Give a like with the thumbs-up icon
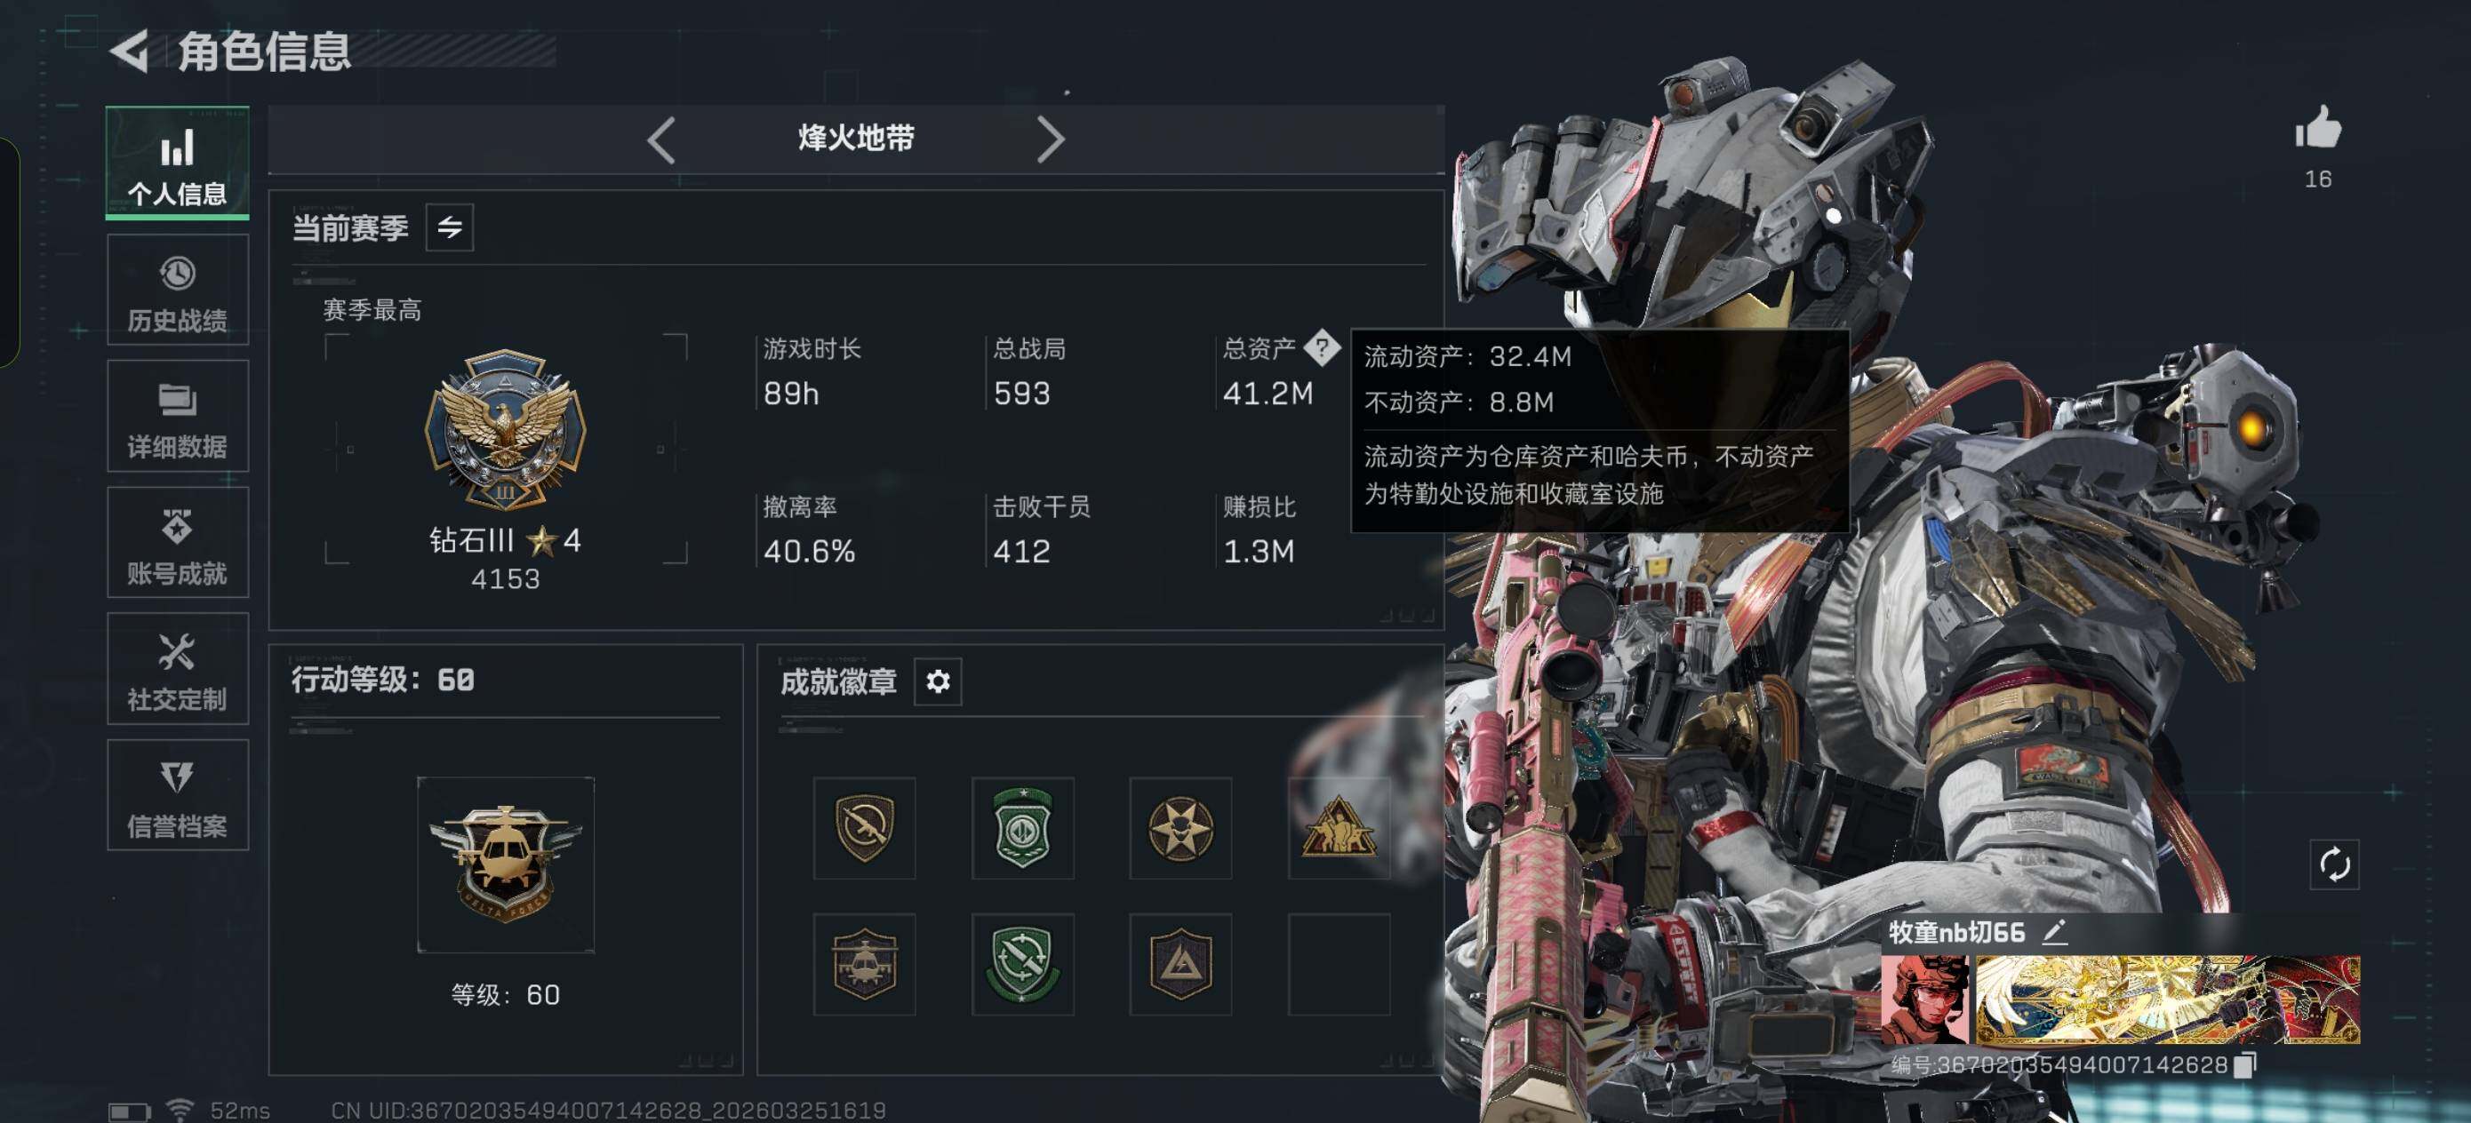 point(2317,129)
